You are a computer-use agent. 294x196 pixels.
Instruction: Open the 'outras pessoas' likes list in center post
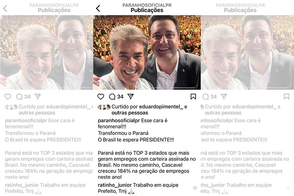point(130,113)
